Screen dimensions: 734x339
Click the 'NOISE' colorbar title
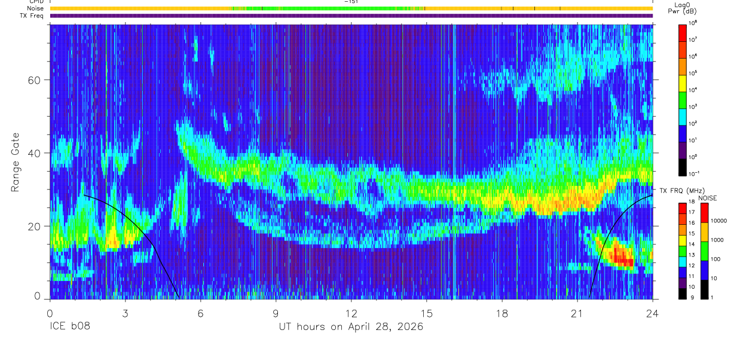coord(707,198)
